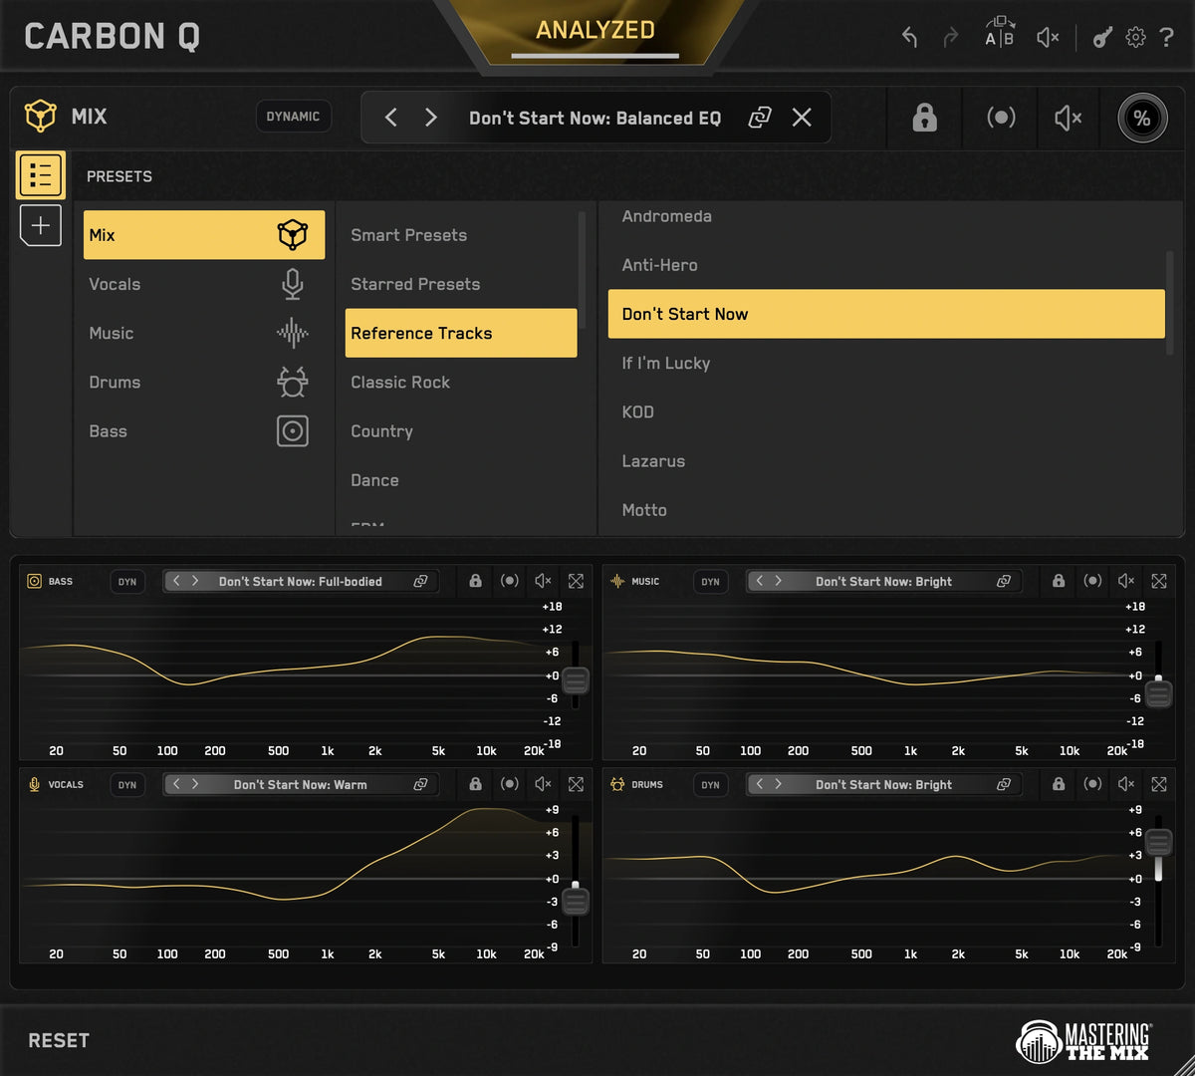1195x1076 pixels.
Task: Previous preset arrow in Drums panel
Action: pyautogui.click(x=760, y=784)
